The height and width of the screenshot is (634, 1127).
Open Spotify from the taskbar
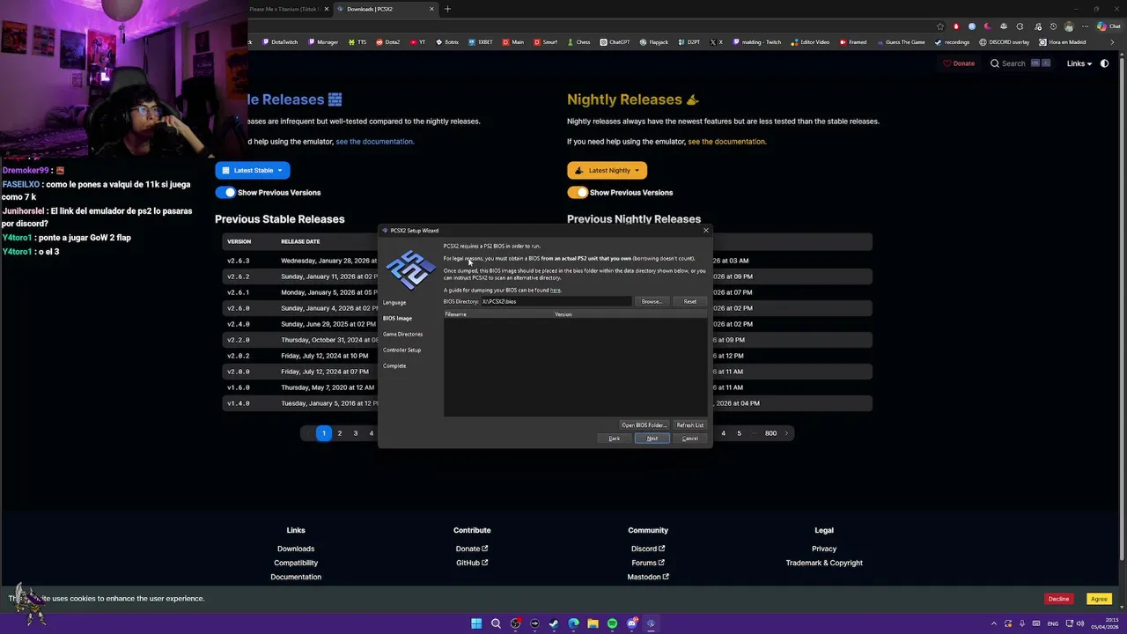point(612,623)
